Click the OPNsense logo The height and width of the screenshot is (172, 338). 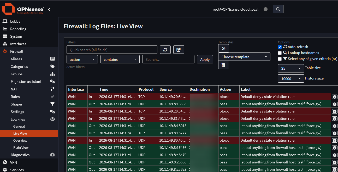point(23,9)
